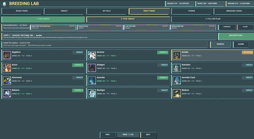
Task: Click Ready 209 pairs counter
Action: [210, 3]
